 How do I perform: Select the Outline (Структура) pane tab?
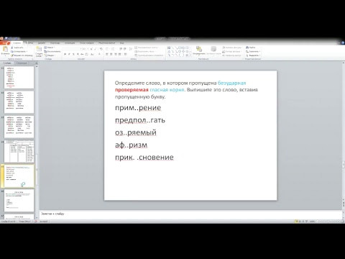pyautogui.click(x=22, y=63)
